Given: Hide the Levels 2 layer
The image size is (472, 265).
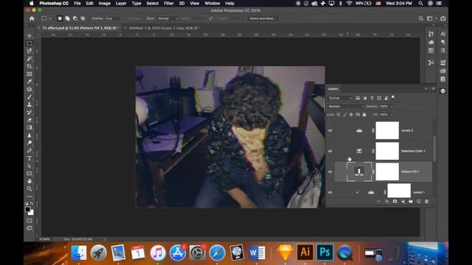Looking at the screenshot, I should (330, 131).
